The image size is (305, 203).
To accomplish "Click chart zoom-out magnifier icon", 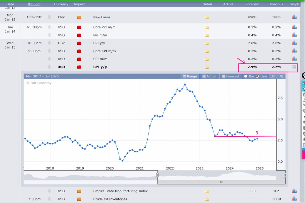I will (281, 76).
